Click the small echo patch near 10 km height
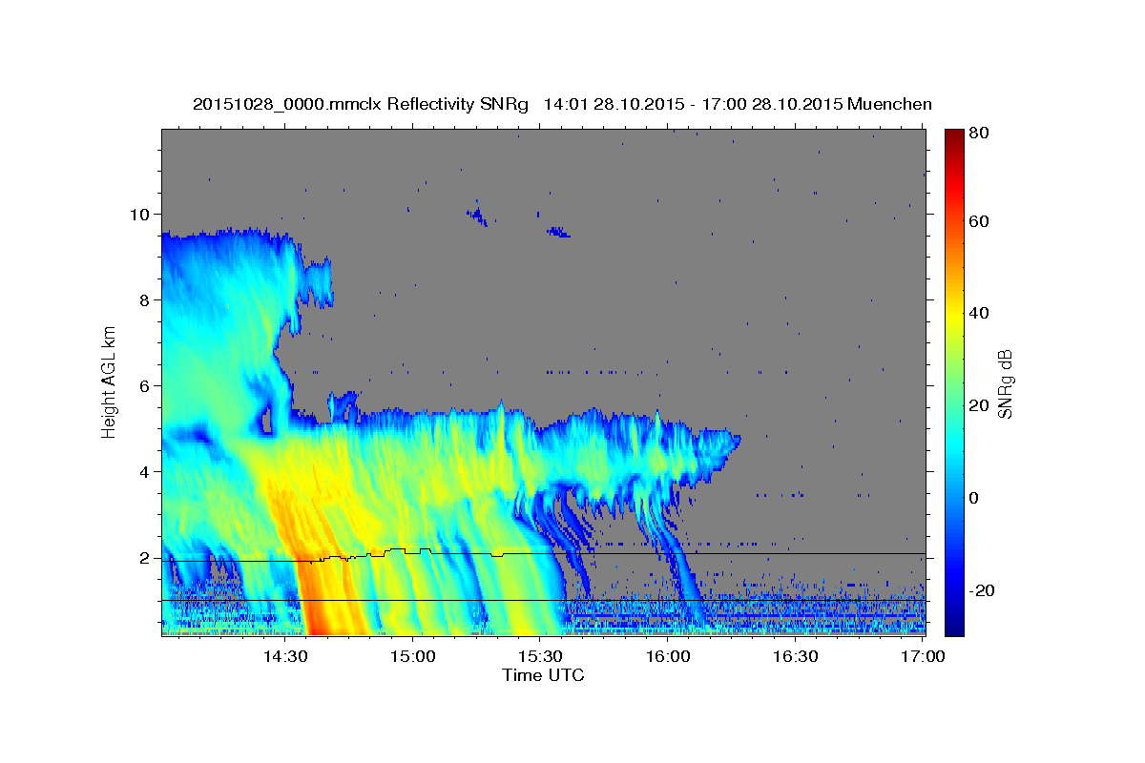1145x763 pixels. click(477, 216)
